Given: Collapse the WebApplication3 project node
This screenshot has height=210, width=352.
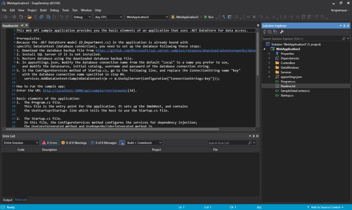Looking at the screenshot, I should tap(264, 49).
